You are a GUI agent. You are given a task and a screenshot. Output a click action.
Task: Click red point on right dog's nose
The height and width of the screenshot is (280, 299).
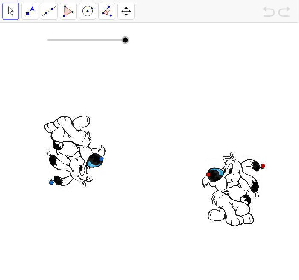coord(208,174)
